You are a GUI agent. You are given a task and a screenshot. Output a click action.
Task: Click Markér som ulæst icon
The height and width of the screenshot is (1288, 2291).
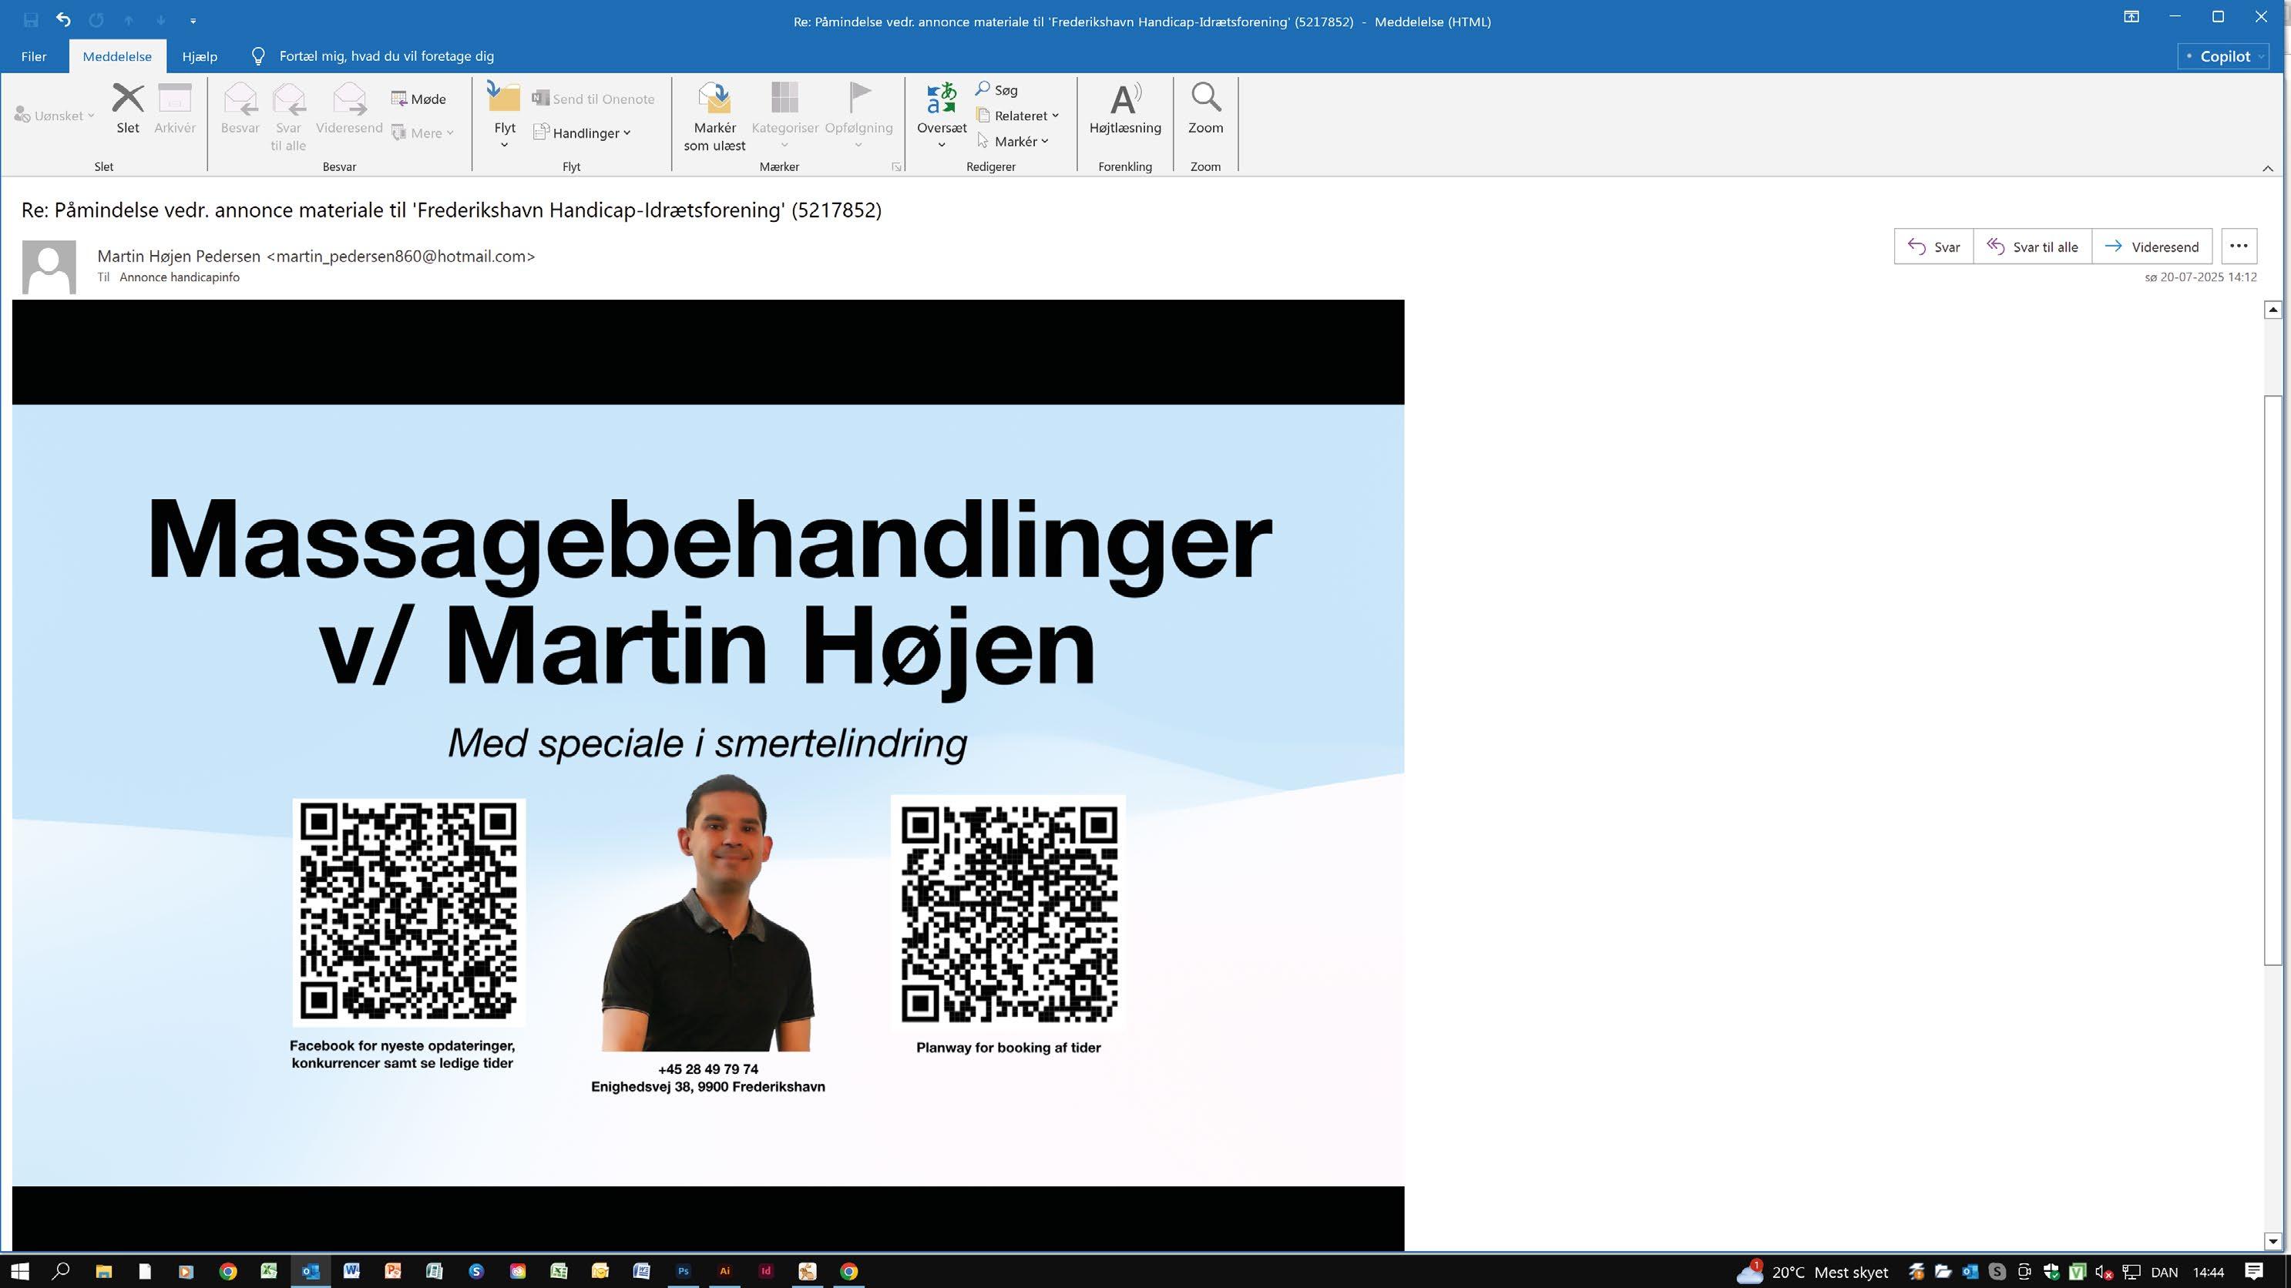point(714,99)
